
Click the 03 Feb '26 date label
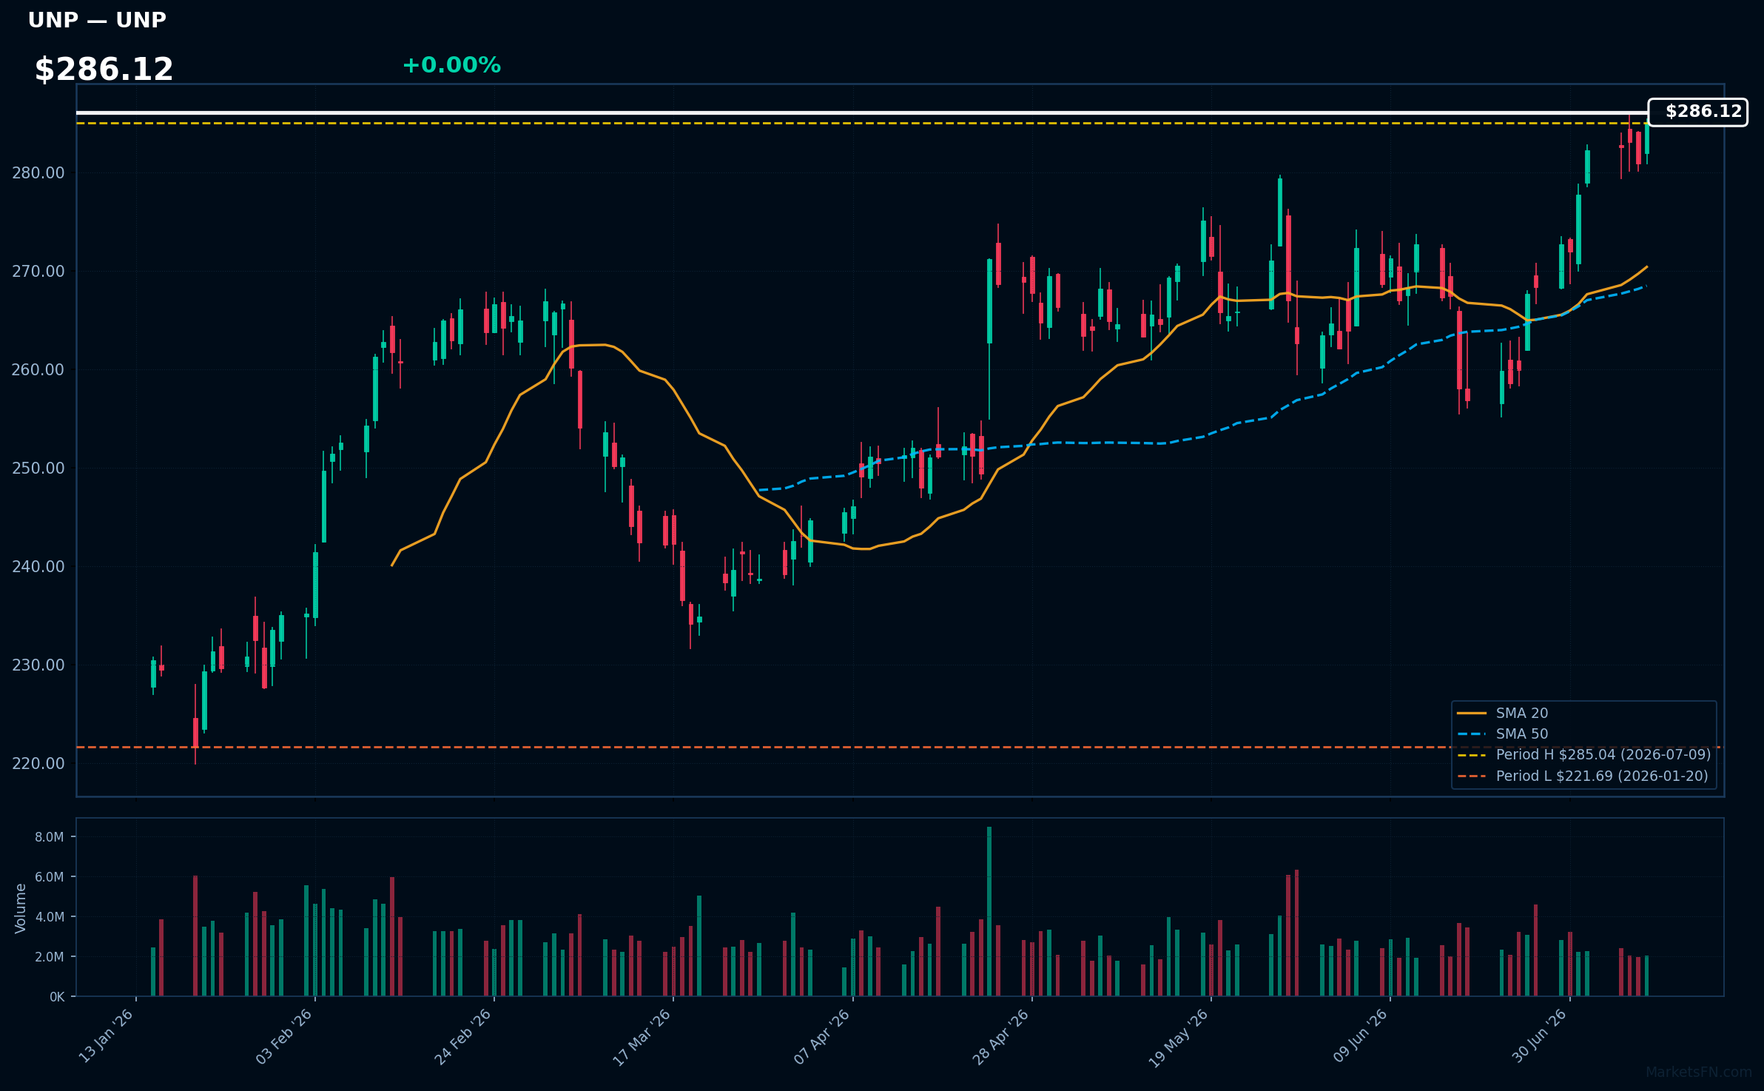click(x=284, y=1036)
